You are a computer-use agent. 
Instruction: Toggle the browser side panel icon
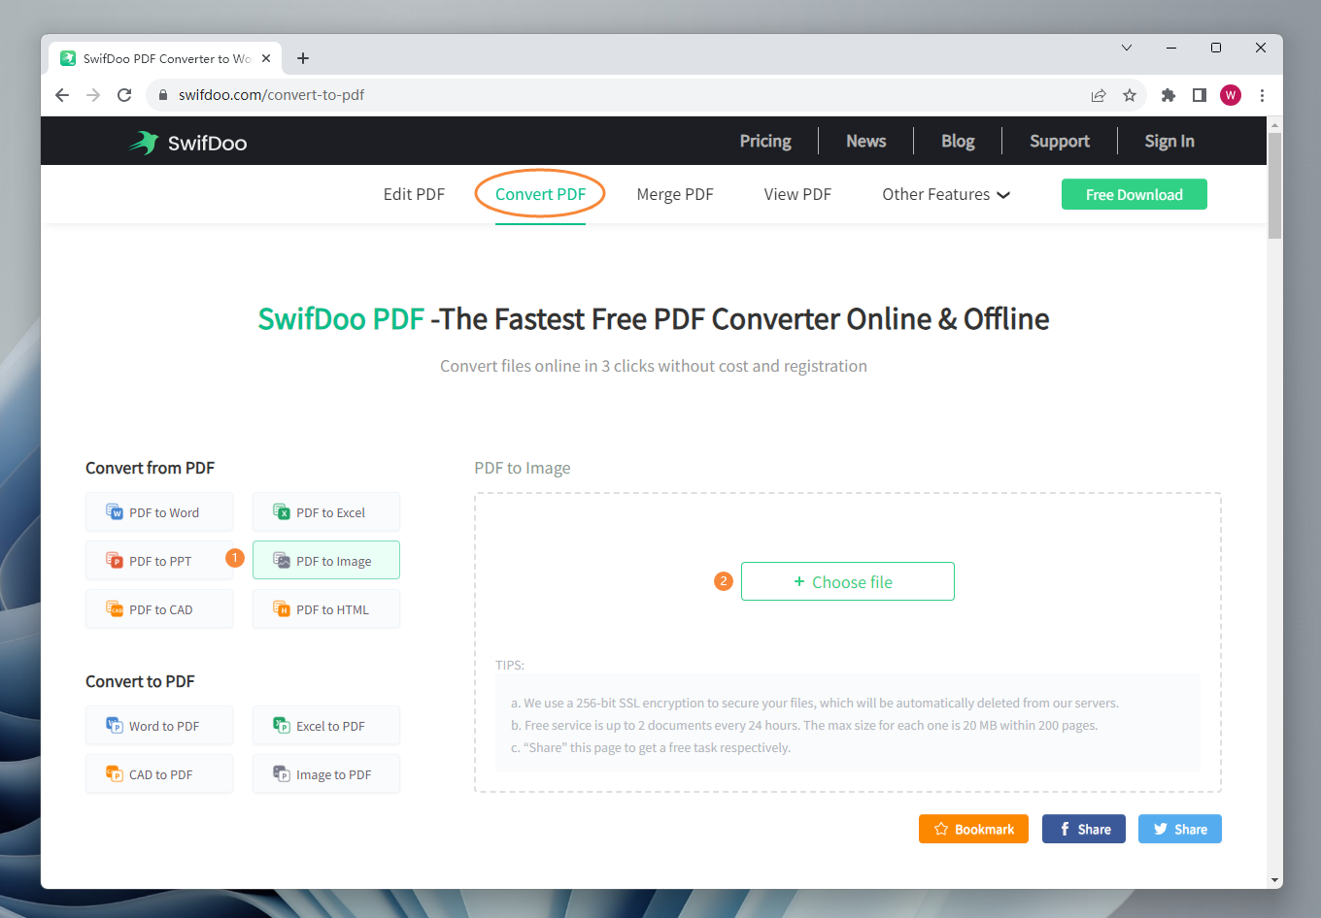click(1200, 95)
